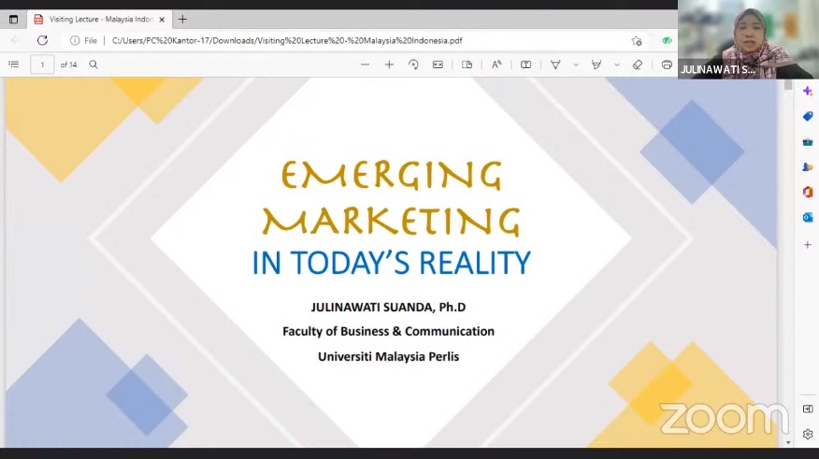Zoom out of the PDF
Image resolution: width=819 pixels, height=459 pixels.
[366, 65]
